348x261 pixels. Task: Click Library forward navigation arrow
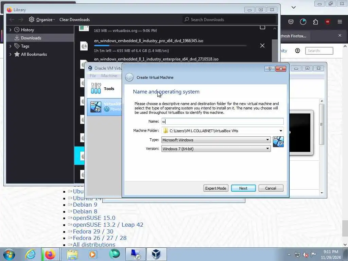(x=21, y=19)
